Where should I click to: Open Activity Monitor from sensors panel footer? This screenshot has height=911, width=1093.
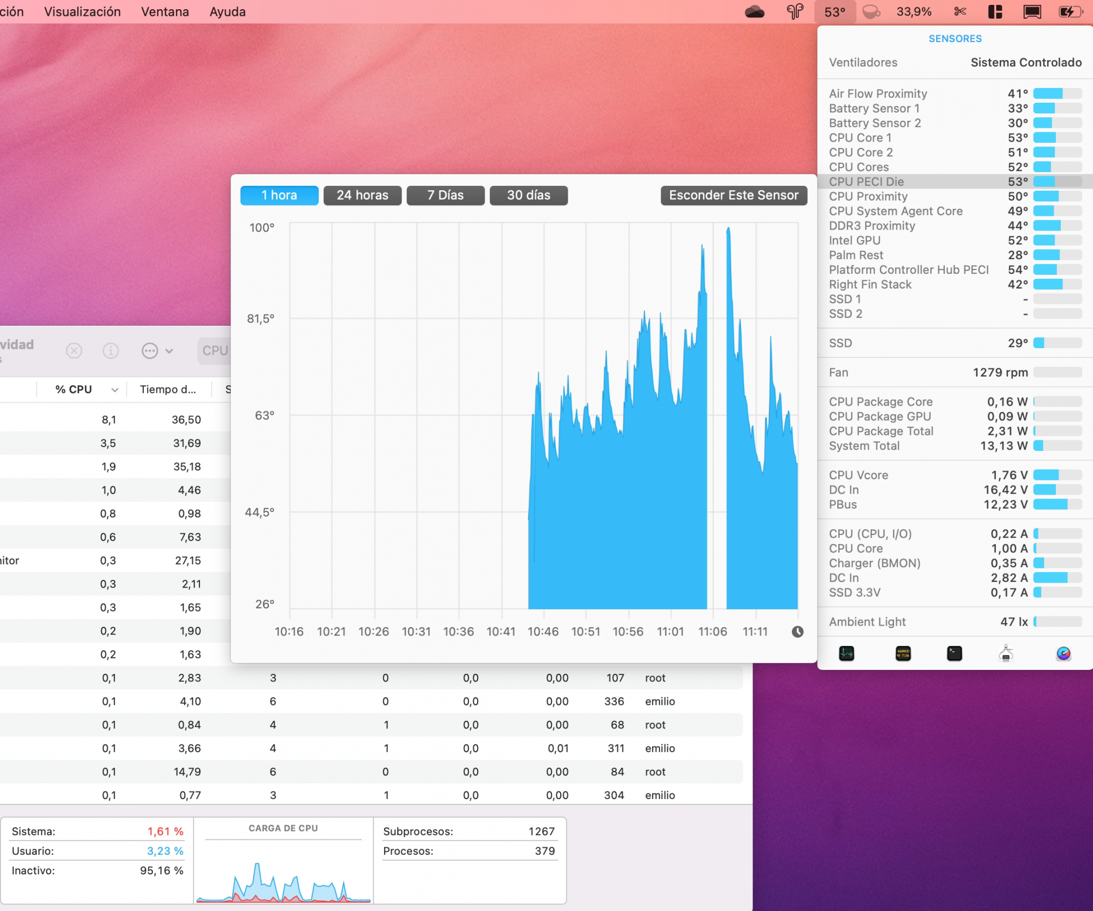click(x=847, y=653)
